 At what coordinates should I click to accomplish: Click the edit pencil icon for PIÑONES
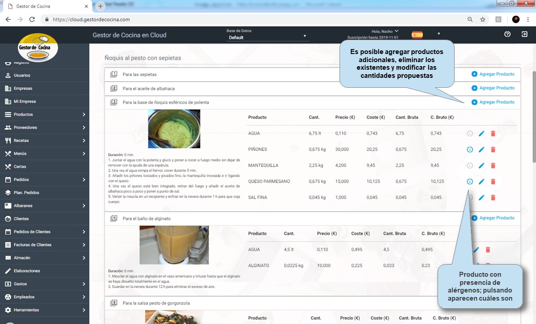[481, 149]
